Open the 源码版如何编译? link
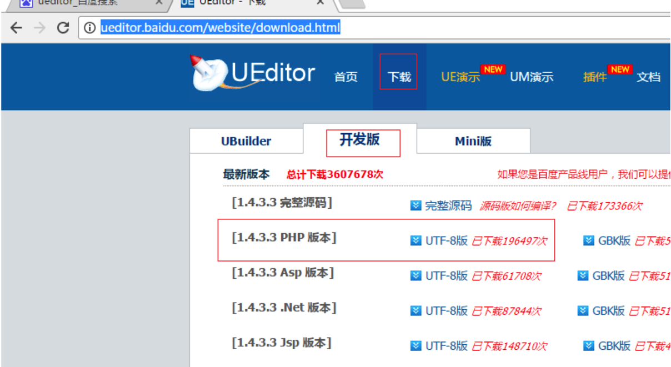The image size is (671, 367). point(518,206)
